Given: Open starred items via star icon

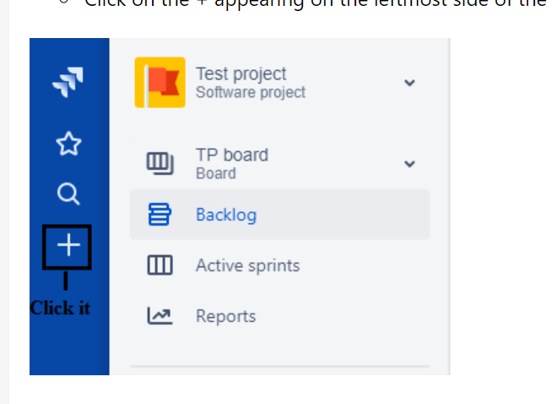Looking at the screenshot, I should click(68, 145).
